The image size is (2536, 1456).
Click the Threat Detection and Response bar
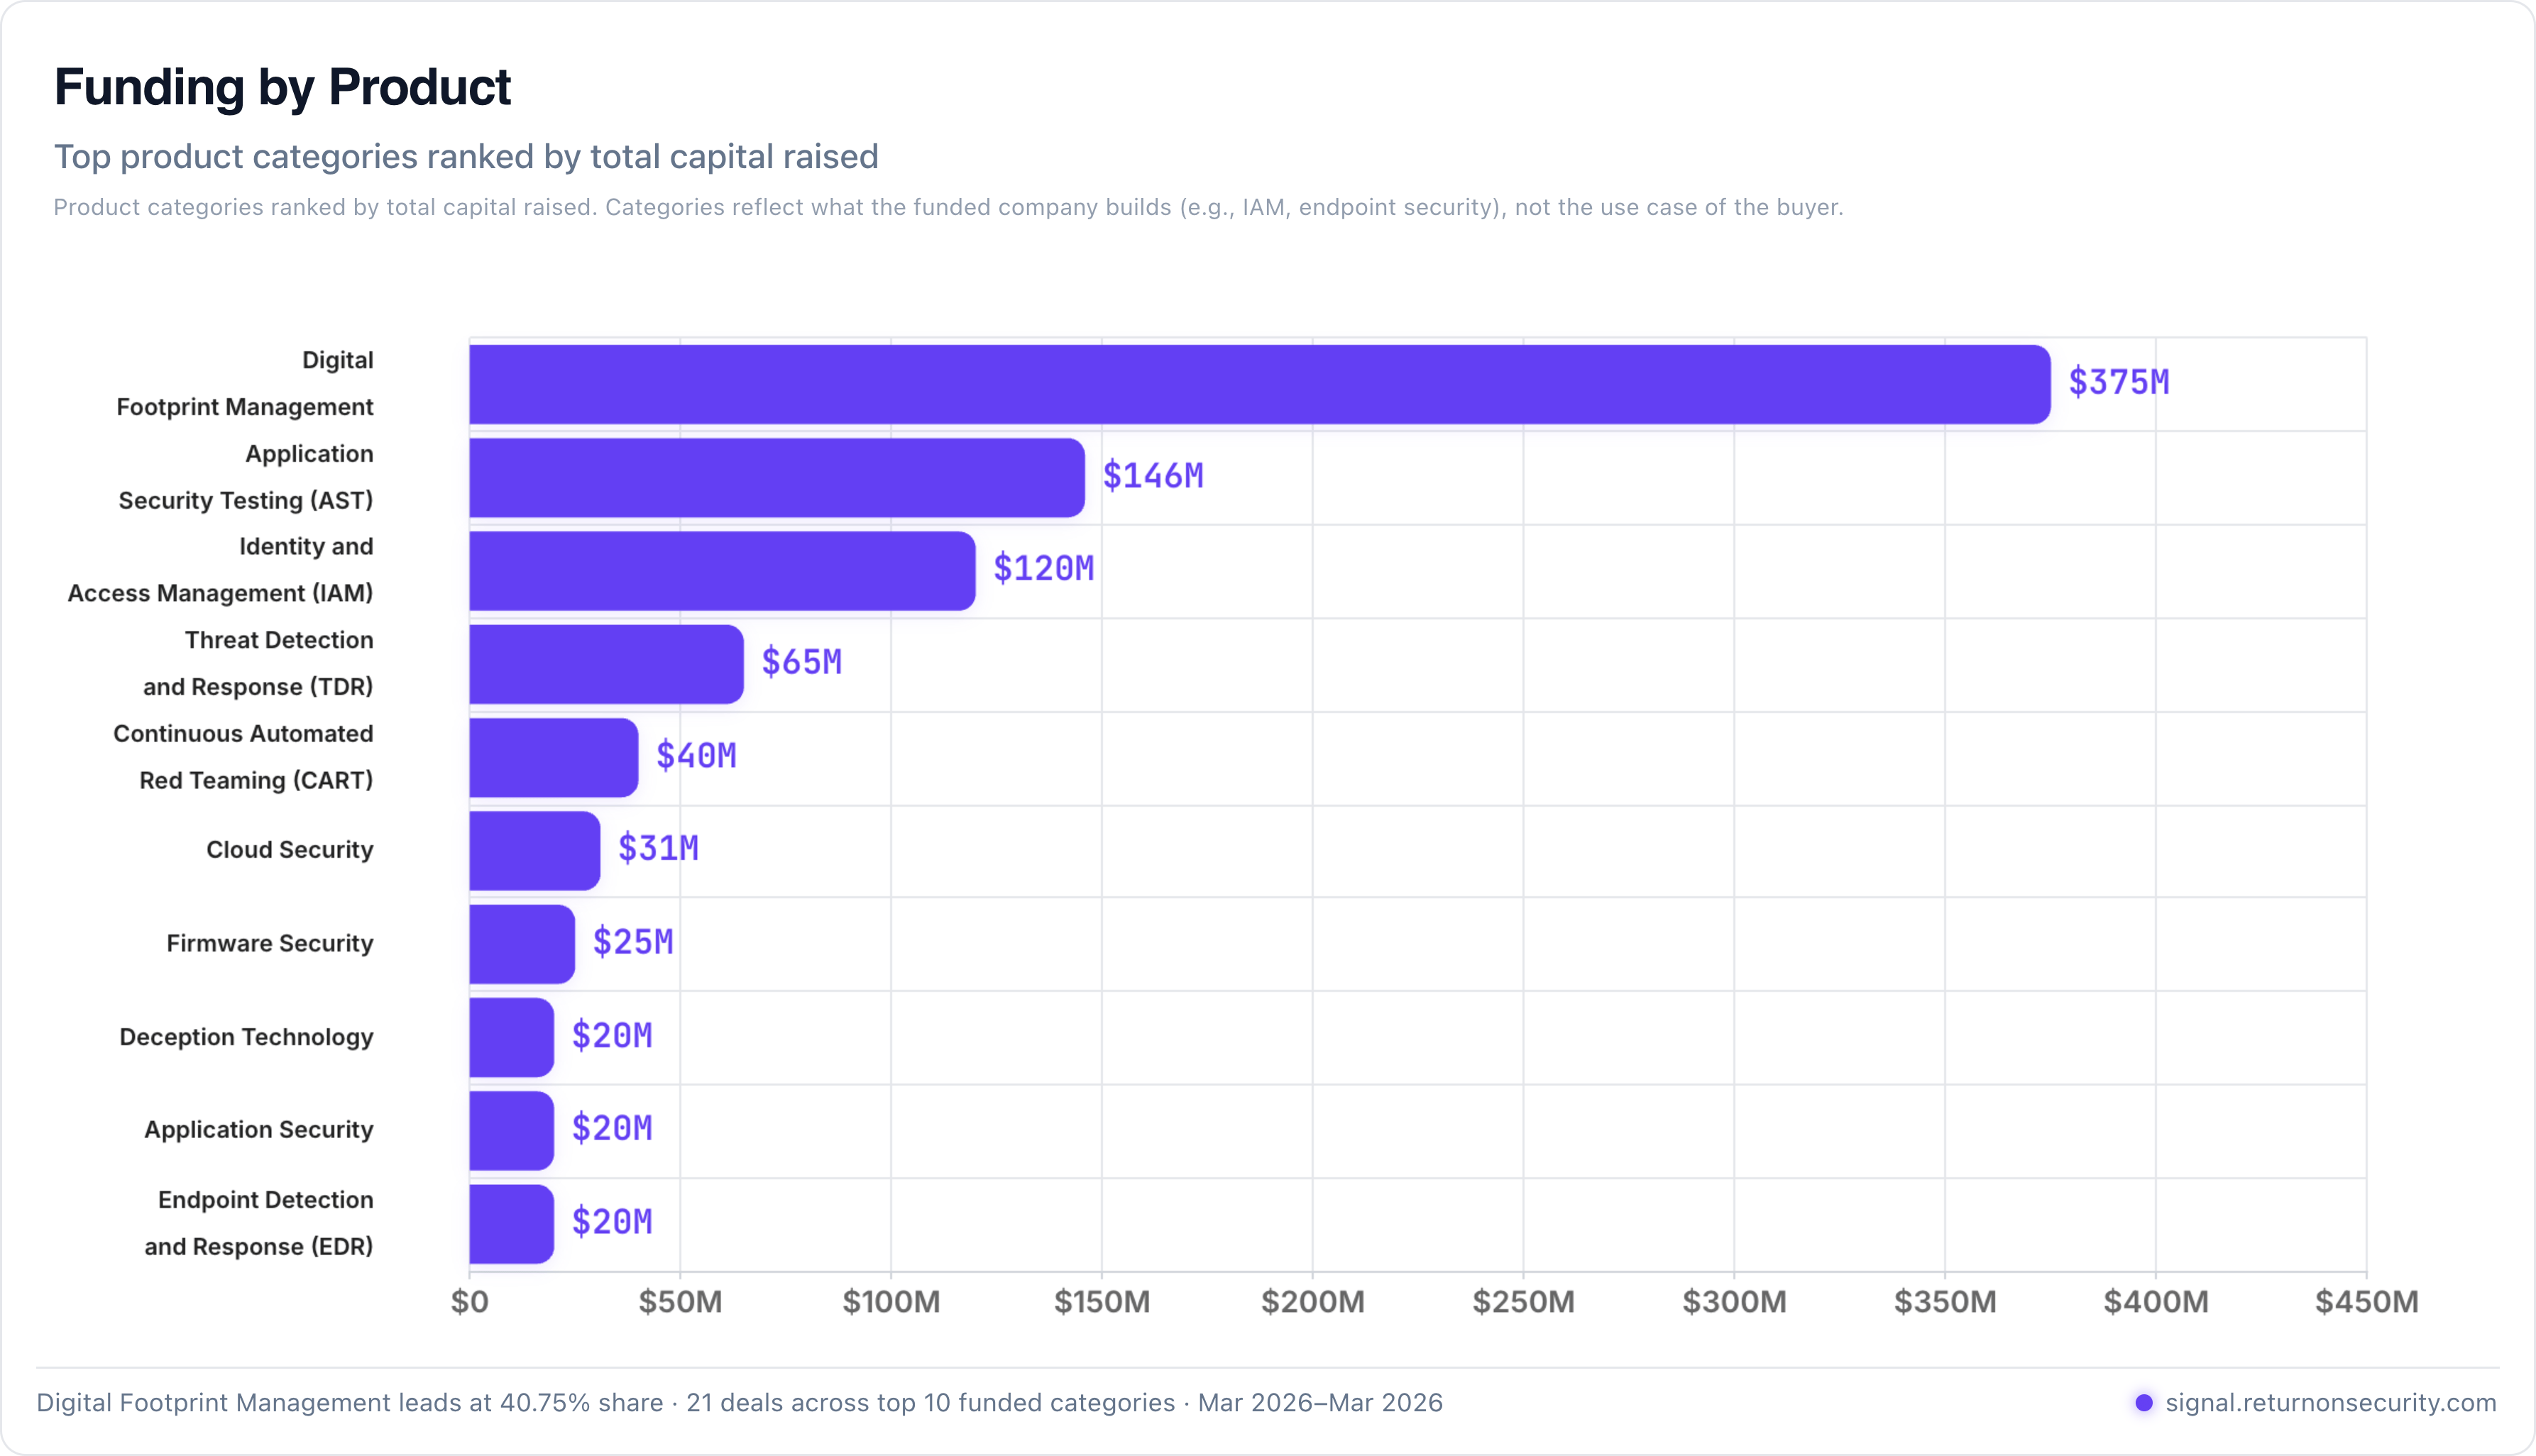click(606, 664)
